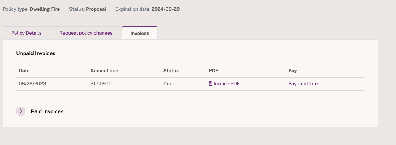Switch to Request policy changes tab
The height and width of the screenshot is (145, 396).
[x=86, y=33]
